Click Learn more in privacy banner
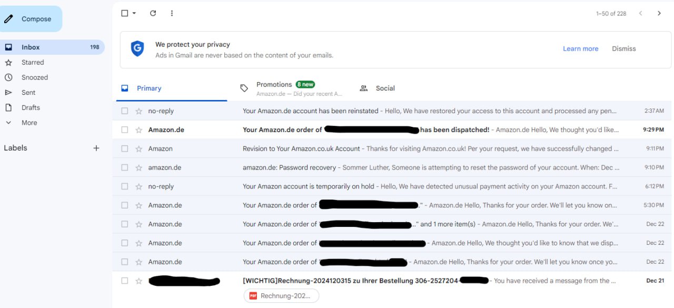This screenshot has height=308, width=674. [580, 48]
